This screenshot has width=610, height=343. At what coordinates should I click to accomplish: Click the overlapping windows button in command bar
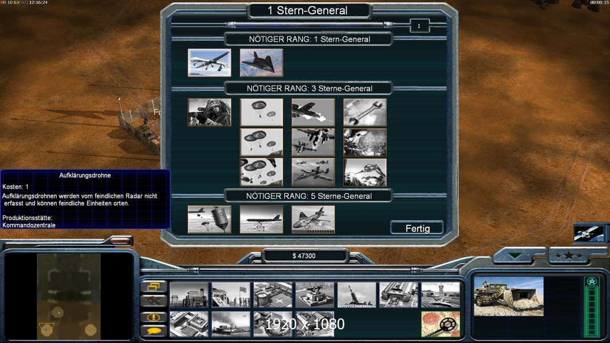pyautogui.click(x=154, y=286)
